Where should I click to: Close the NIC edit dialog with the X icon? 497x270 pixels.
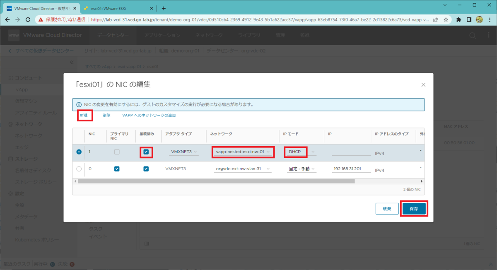click(423, 84)
